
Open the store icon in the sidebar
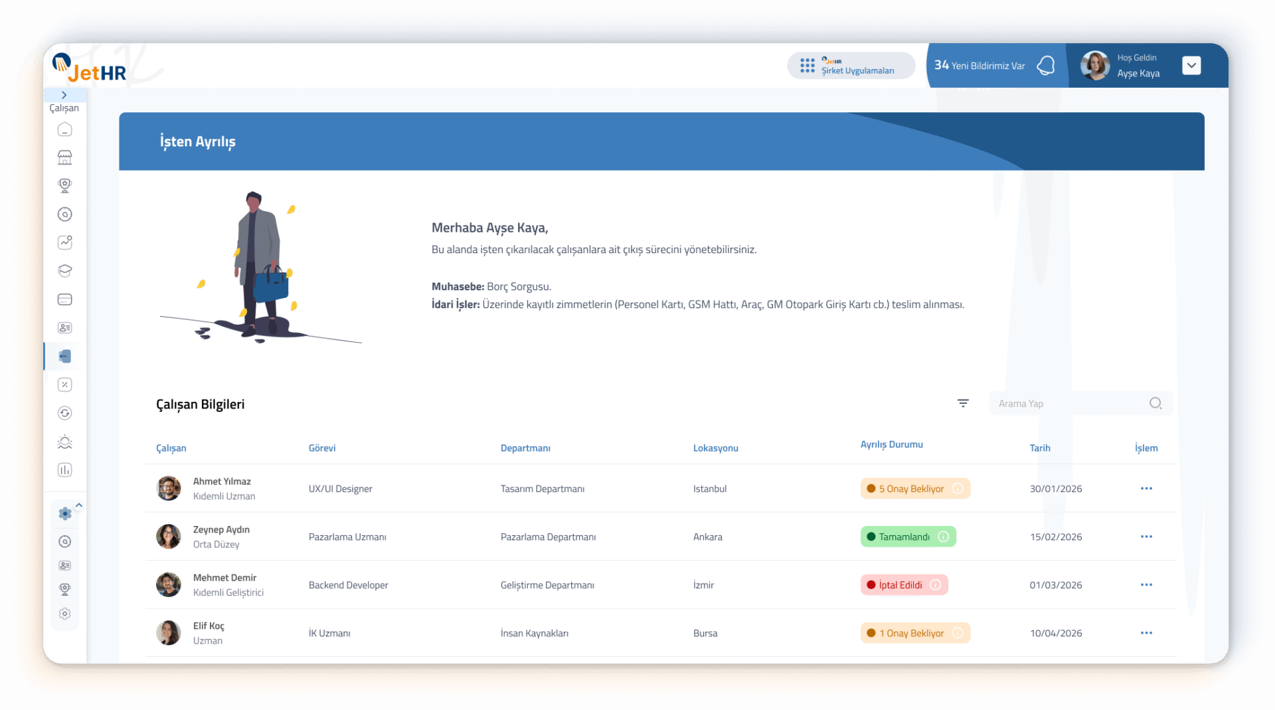64,157
